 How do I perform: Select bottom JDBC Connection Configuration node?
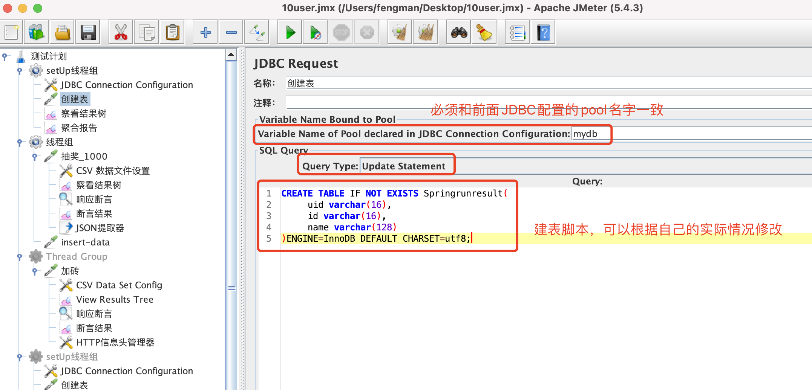coord(127,371)
